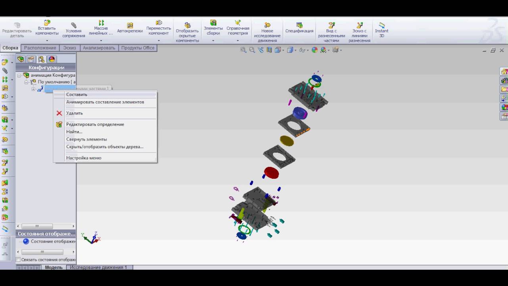
Task: Click the configuration tree horizontal scrollbar thumb
Action: (37, 226)
